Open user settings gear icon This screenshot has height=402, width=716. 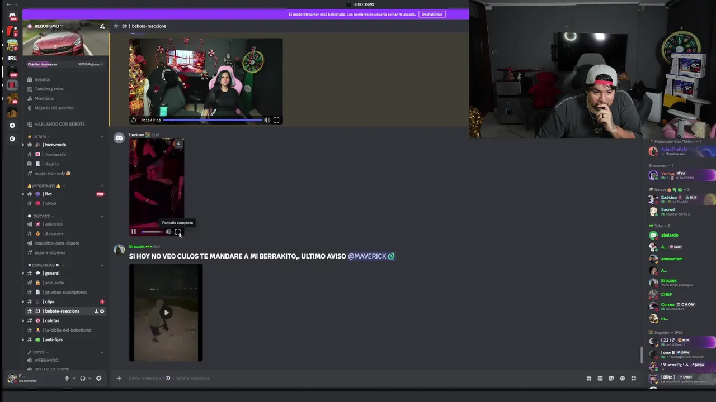click(98, 378)
